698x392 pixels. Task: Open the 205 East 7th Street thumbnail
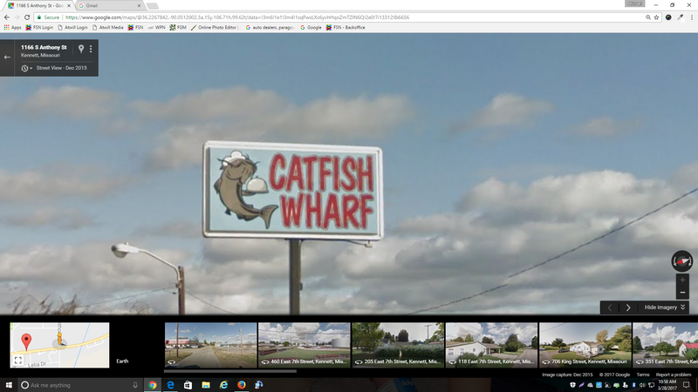(x=398, y=345)
